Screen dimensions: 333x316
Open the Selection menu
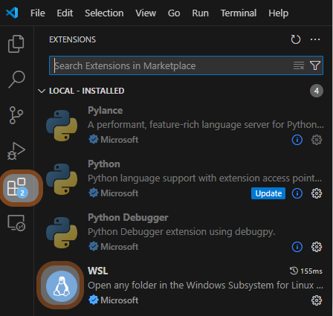tap(104, 13)
